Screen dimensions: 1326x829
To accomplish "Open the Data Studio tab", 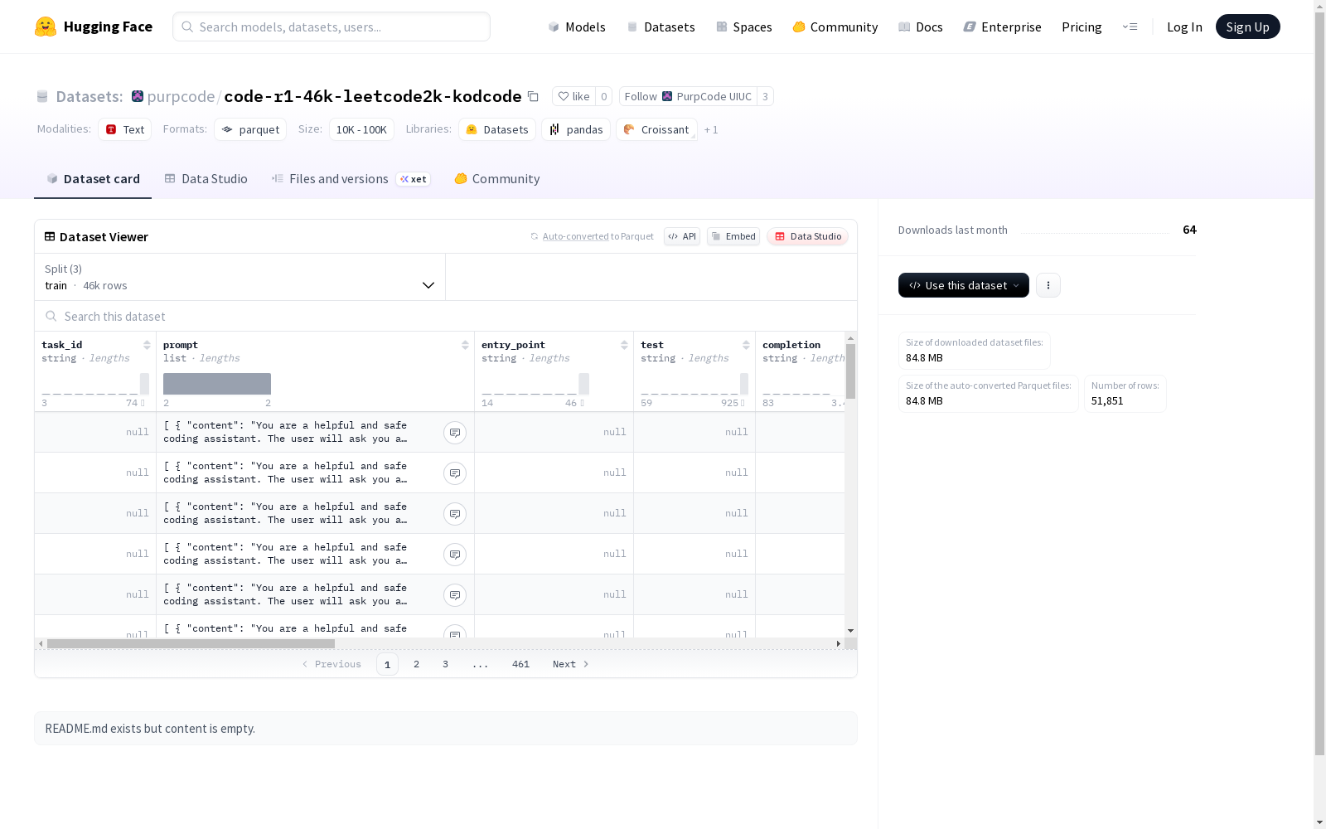I will (x=206, y=179).
